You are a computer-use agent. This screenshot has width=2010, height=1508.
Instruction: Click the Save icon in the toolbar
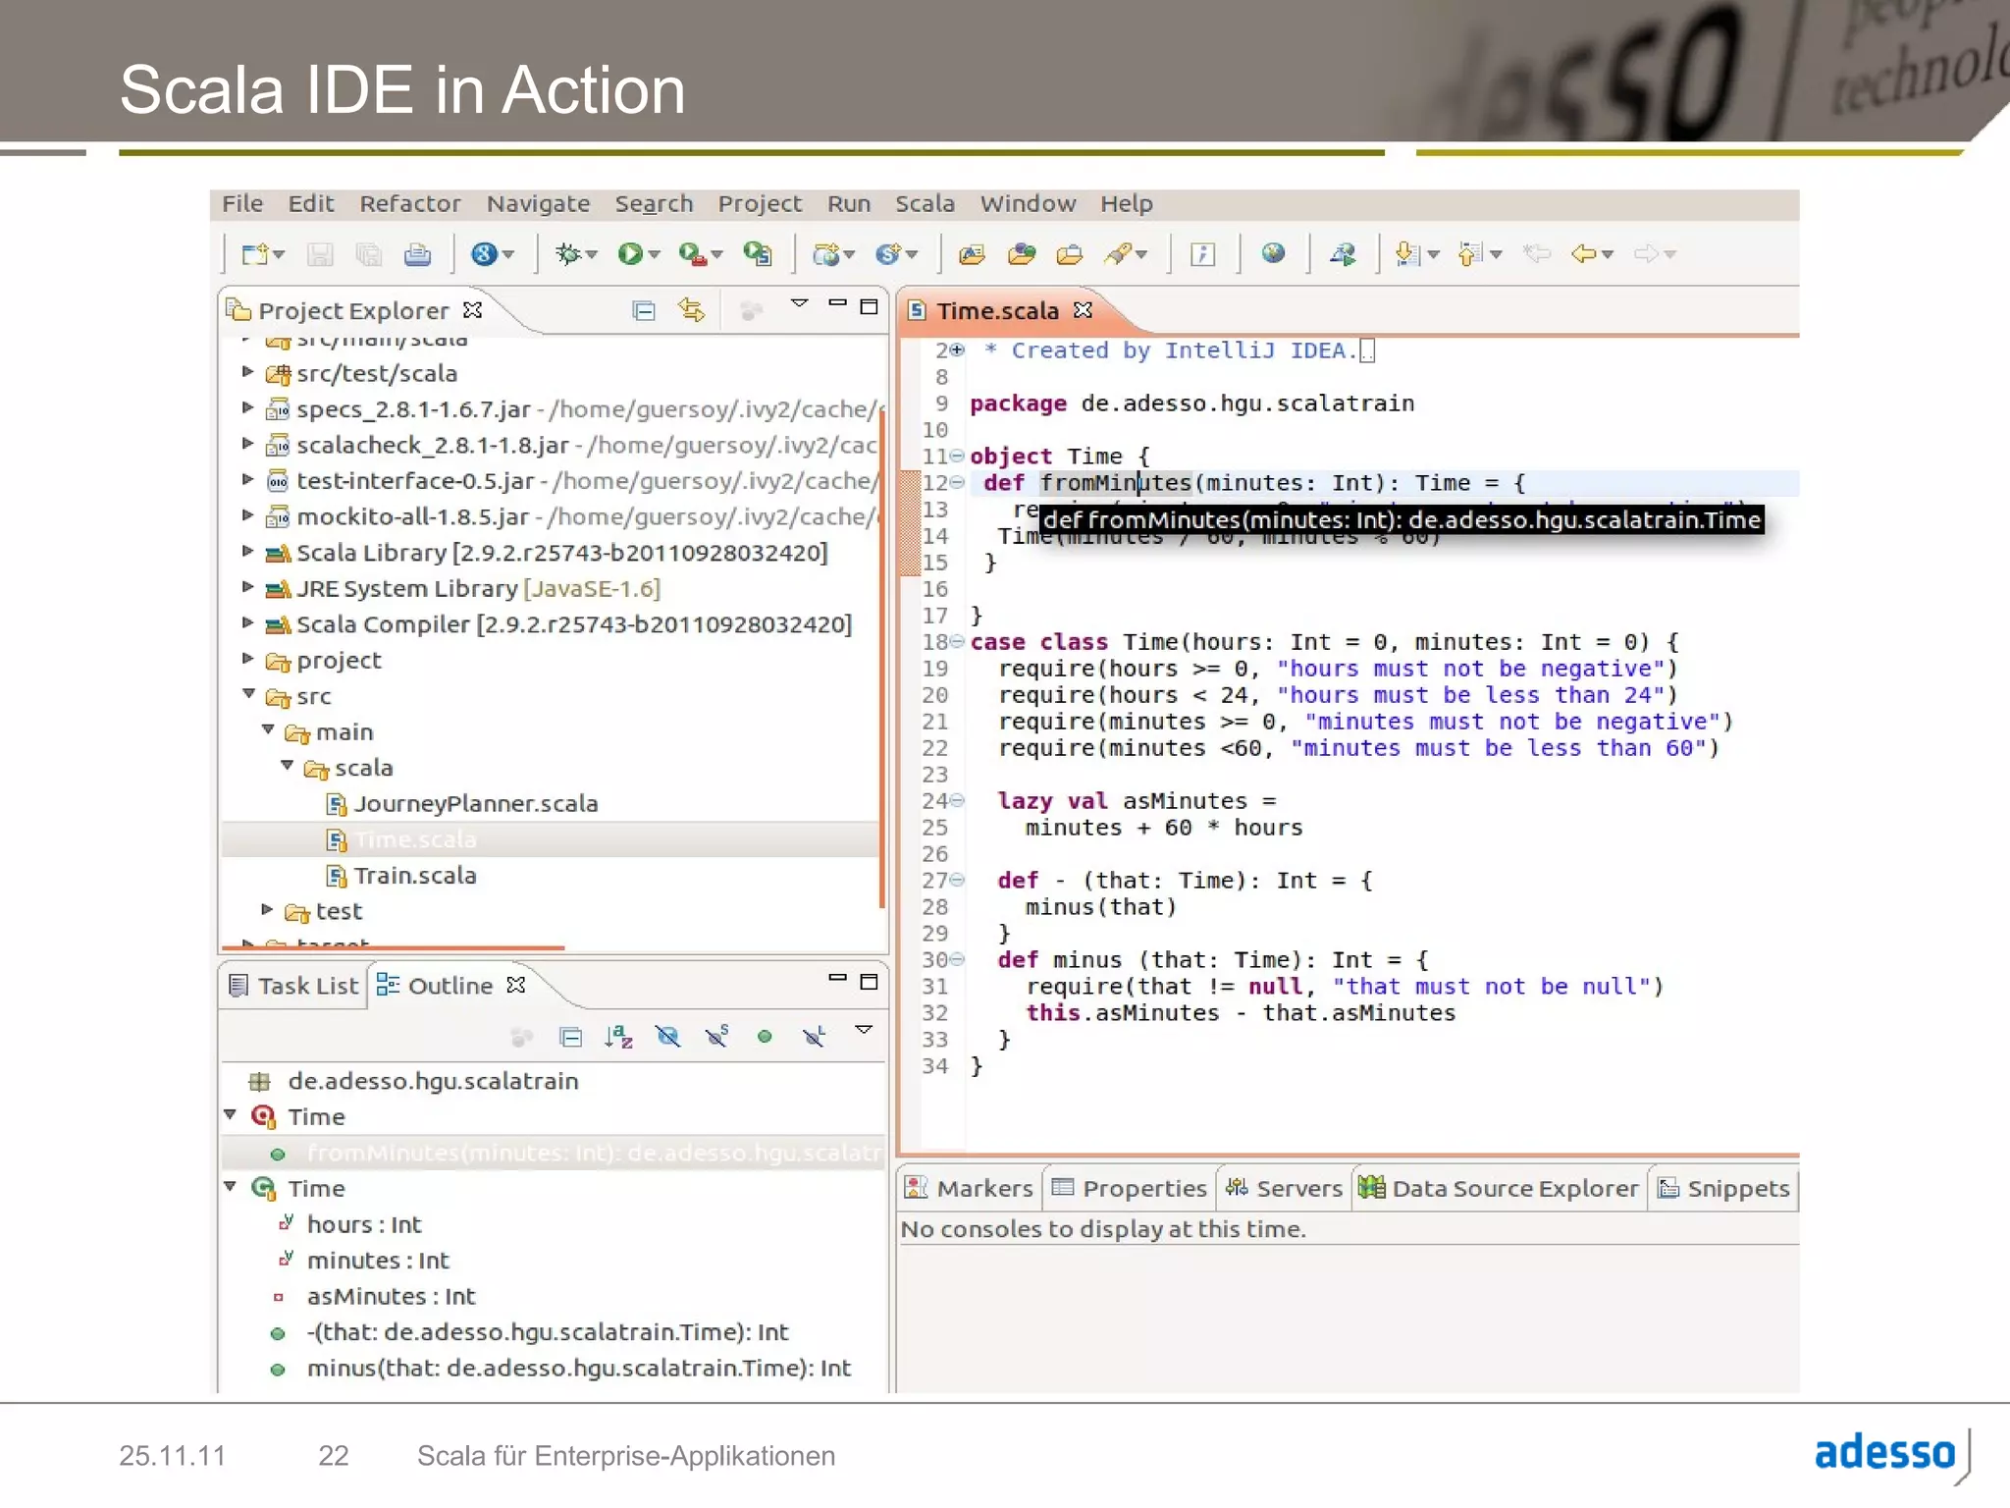click(320, 254)
